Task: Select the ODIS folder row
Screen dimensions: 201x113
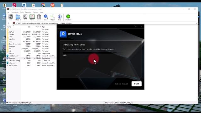Action: tap(31, 41)
